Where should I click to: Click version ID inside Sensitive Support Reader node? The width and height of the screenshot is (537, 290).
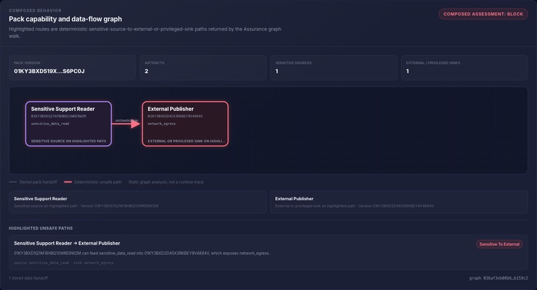(59, 116)
